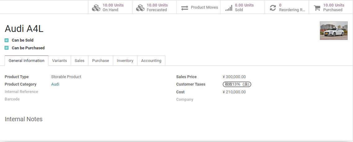Image resolution: width=353 pixels, height=142 pixels.
Task: Switch to the Variants tab
Action: tap(60, 60)
